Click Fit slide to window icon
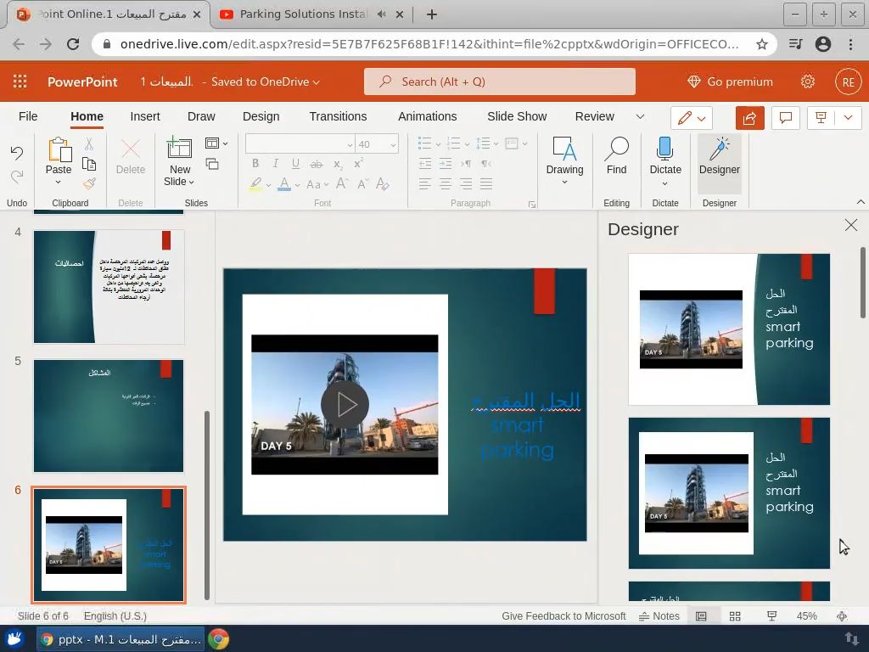 click(842, 616)
